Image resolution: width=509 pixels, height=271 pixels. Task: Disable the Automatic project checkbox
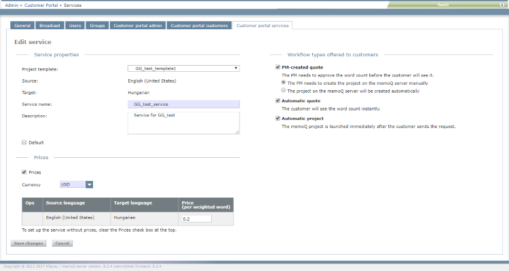(278, 118)
